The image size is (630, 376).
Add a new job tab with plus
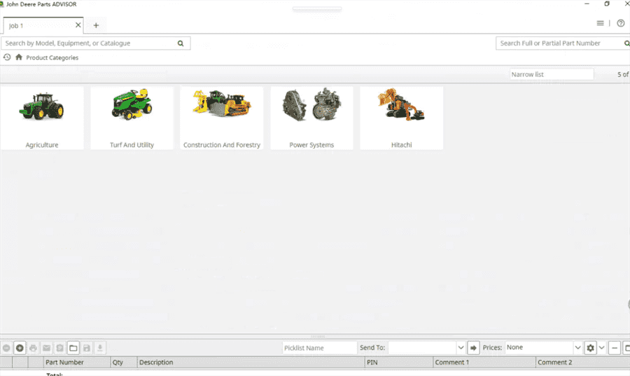[96, 25]
